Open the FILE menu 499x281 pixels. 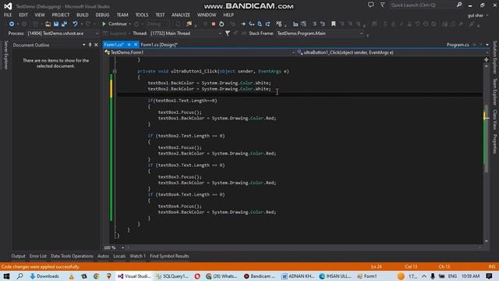(x=8, y=15)
